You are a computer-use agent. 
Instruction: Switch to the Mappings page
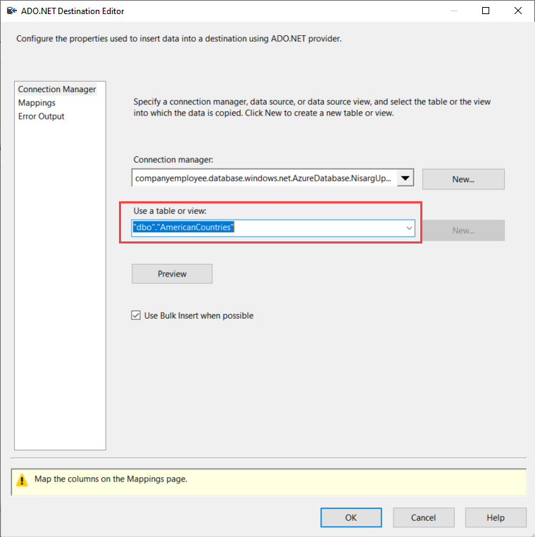click(x=37, y=103)
